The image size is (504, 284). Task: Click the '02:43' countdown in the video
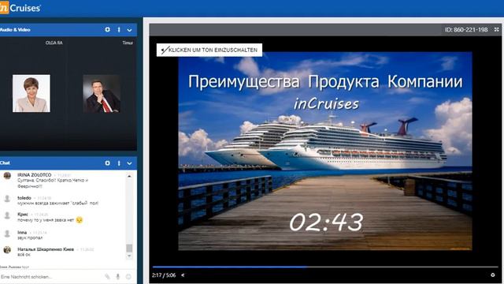[x=326, y=222]
